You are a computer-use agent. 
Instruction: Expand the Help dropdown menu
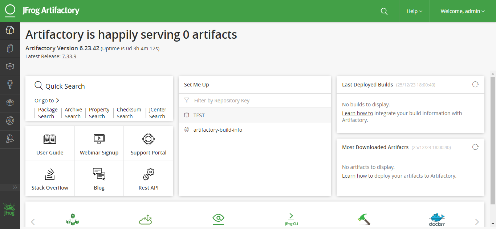coord(414,11)
